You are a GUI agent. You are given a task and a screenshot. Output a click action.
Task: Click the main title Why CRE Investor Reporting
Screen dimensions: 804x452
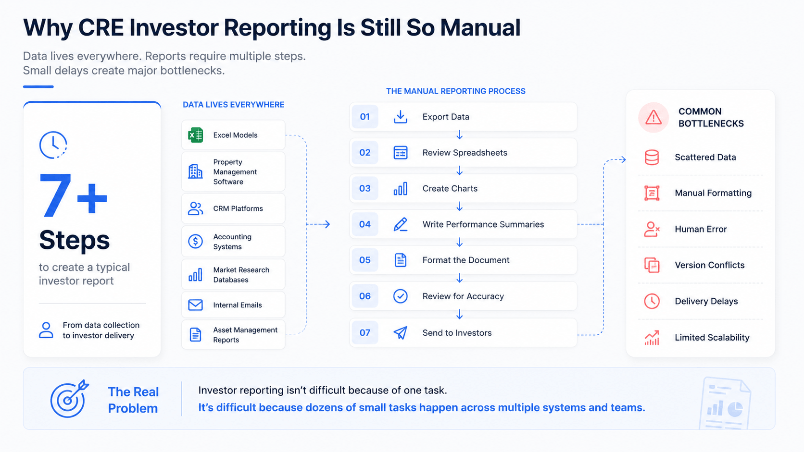(272, 28)
